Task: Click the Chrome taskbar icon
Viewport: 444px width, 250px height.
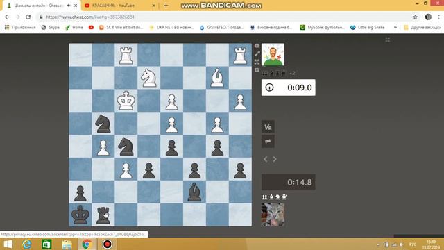Action: [87, 244]
